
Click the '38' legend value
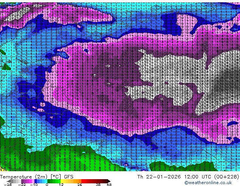coord(98,184)
